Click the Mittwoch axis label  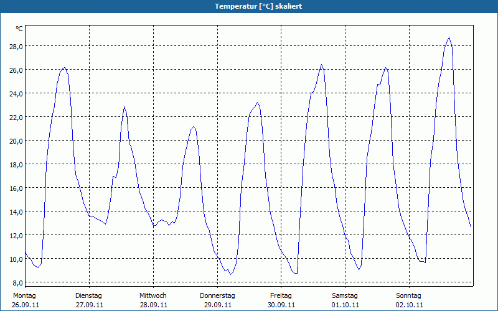click(x=153, y=296)
